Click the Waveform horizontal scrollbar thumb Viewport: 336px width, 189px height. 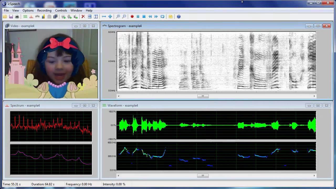(x=203, y=176)
